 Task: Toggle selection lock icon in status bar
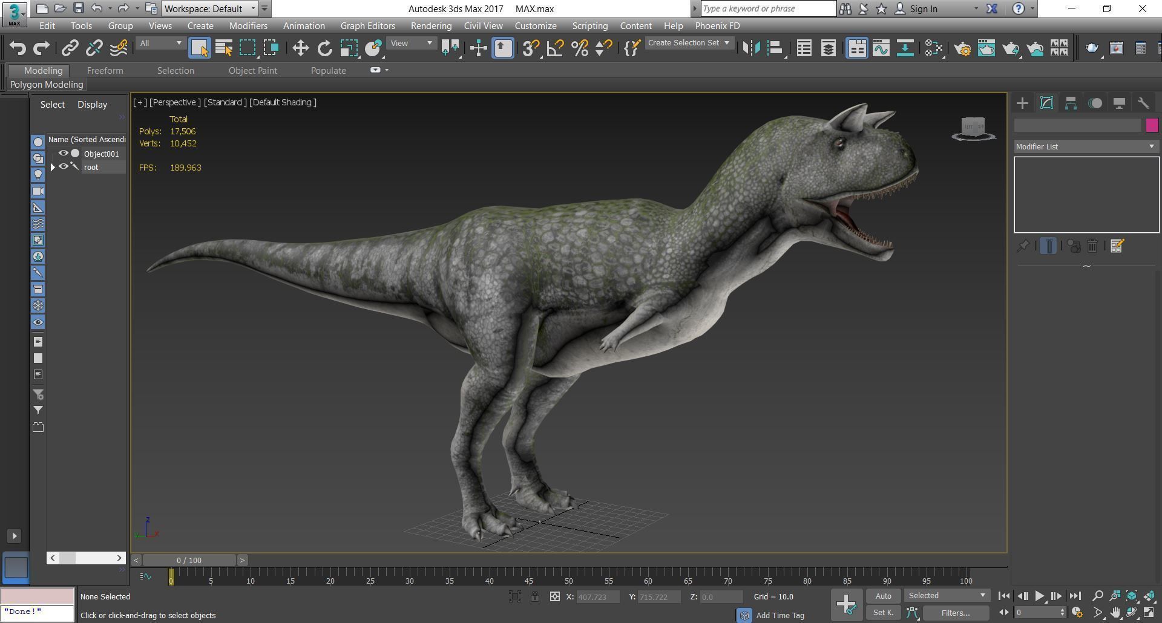click(535, 596)
